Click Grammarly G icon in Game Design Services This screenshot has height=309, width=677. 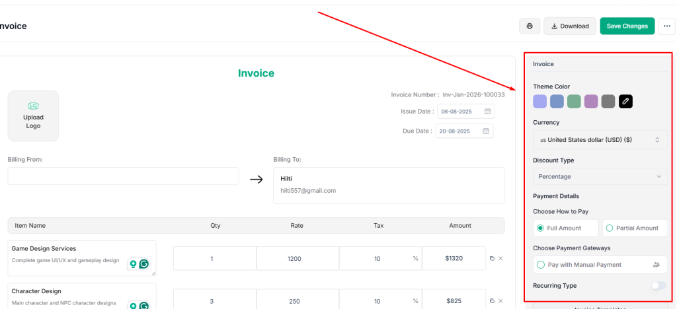click(x=143, y=263)
